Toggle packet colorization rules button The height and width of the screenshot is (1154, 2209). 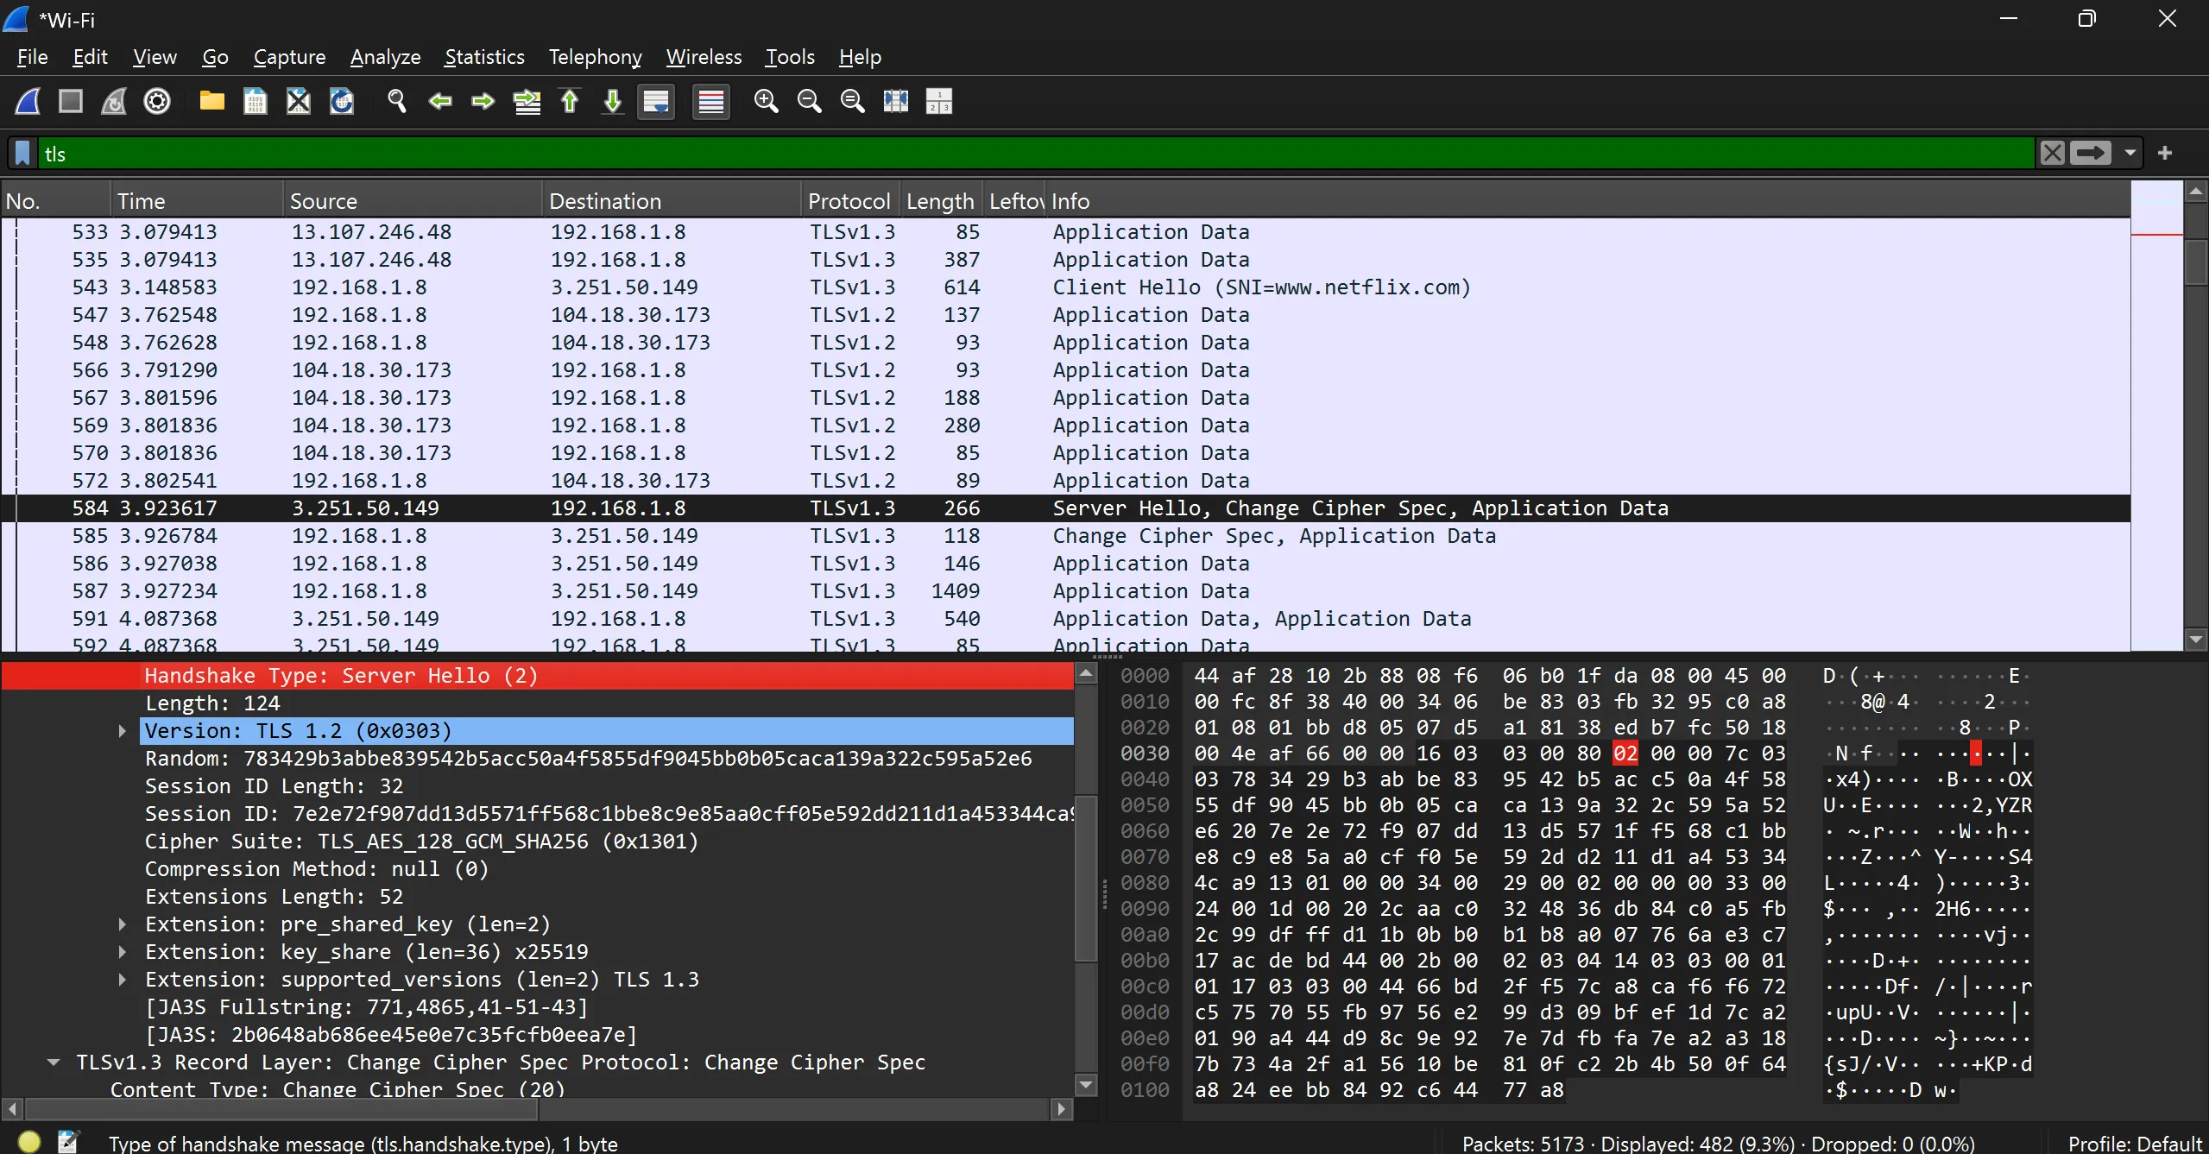point(710,102)
